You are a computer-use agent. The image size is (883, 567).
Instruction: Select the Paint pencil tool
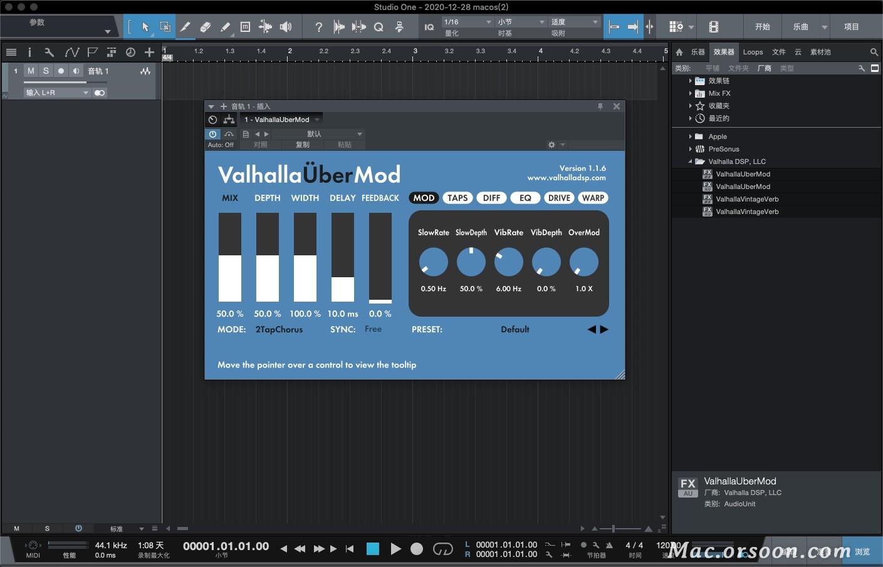(226, 27)
